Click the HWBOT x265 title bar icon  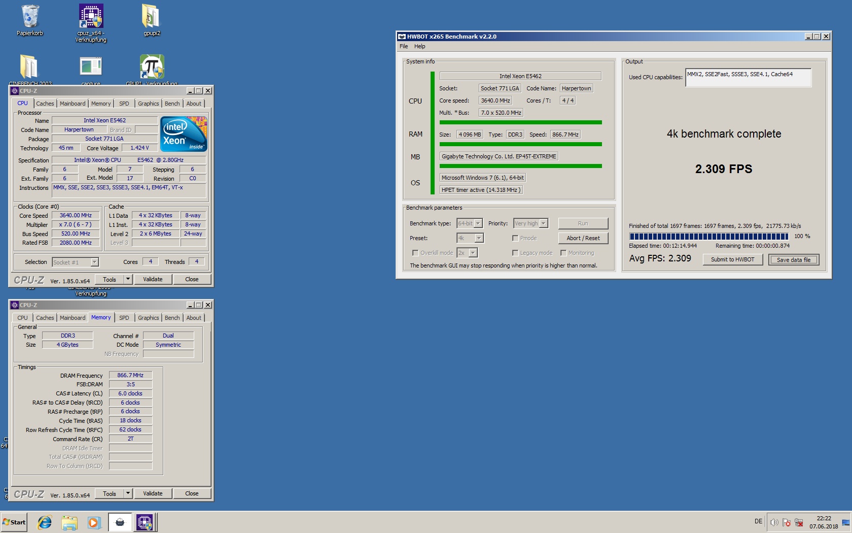(402, 37)
